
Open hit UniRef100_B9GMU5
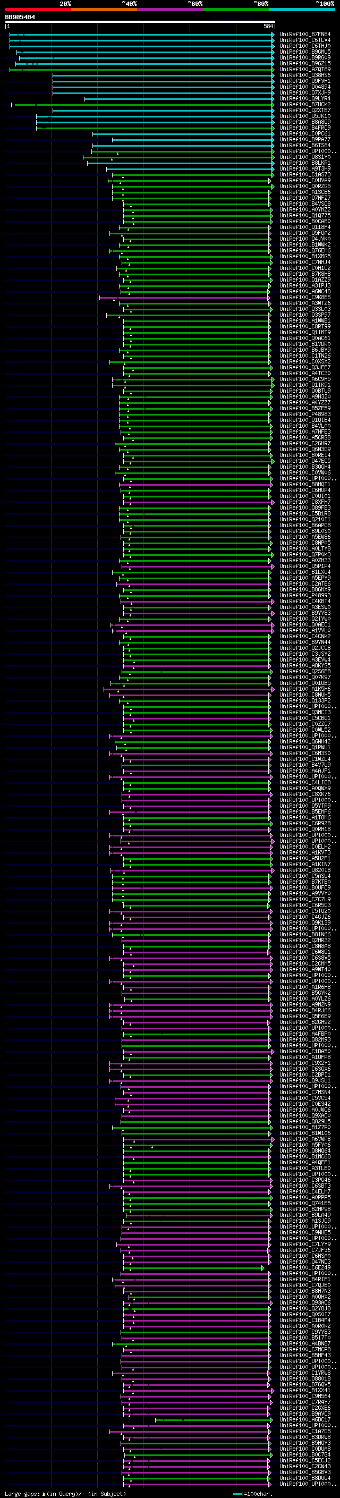coord(305,52)
